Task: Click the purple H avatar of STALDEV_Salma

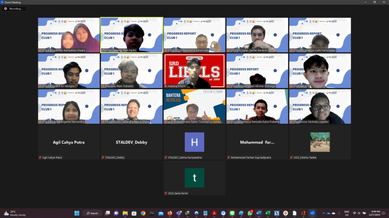Action: point(194,142)
